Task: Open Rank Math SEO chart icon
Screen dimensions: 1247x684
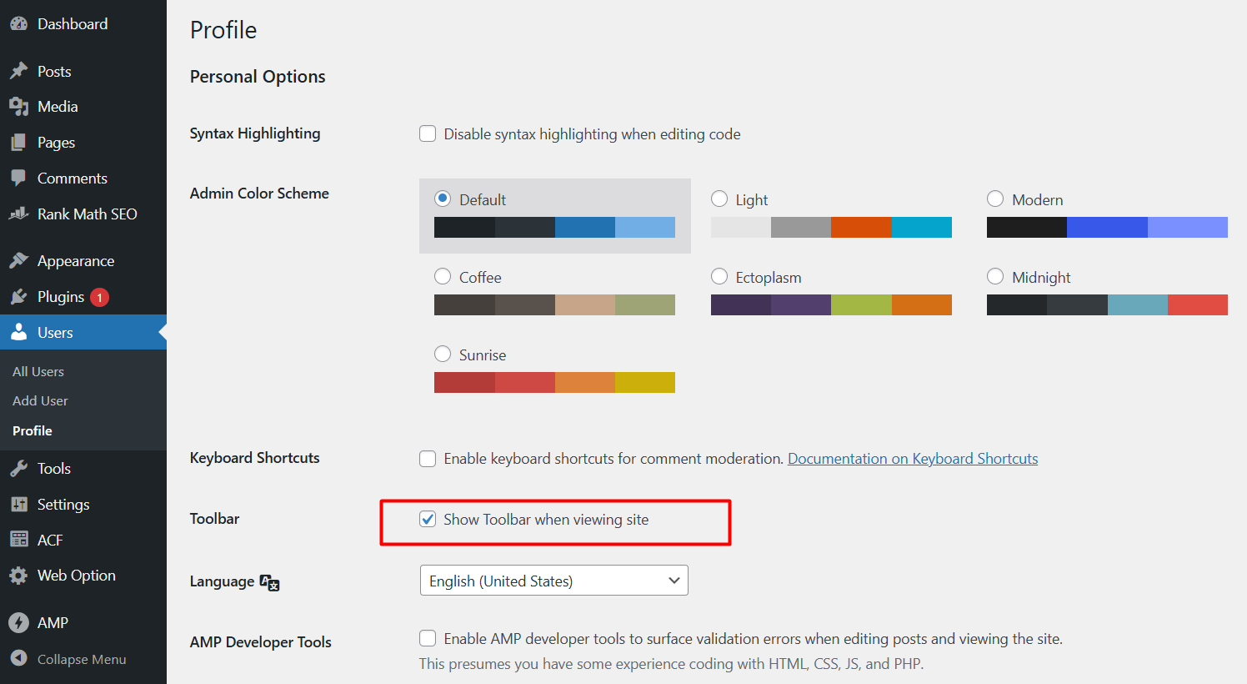Action: pos(18,214)
